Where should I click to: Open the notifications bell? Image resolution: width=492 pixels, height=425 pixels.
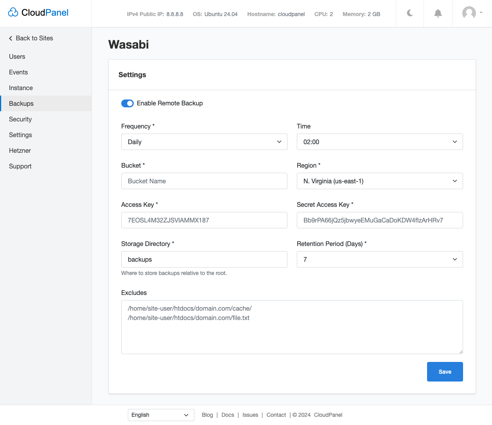pos(438,13)
